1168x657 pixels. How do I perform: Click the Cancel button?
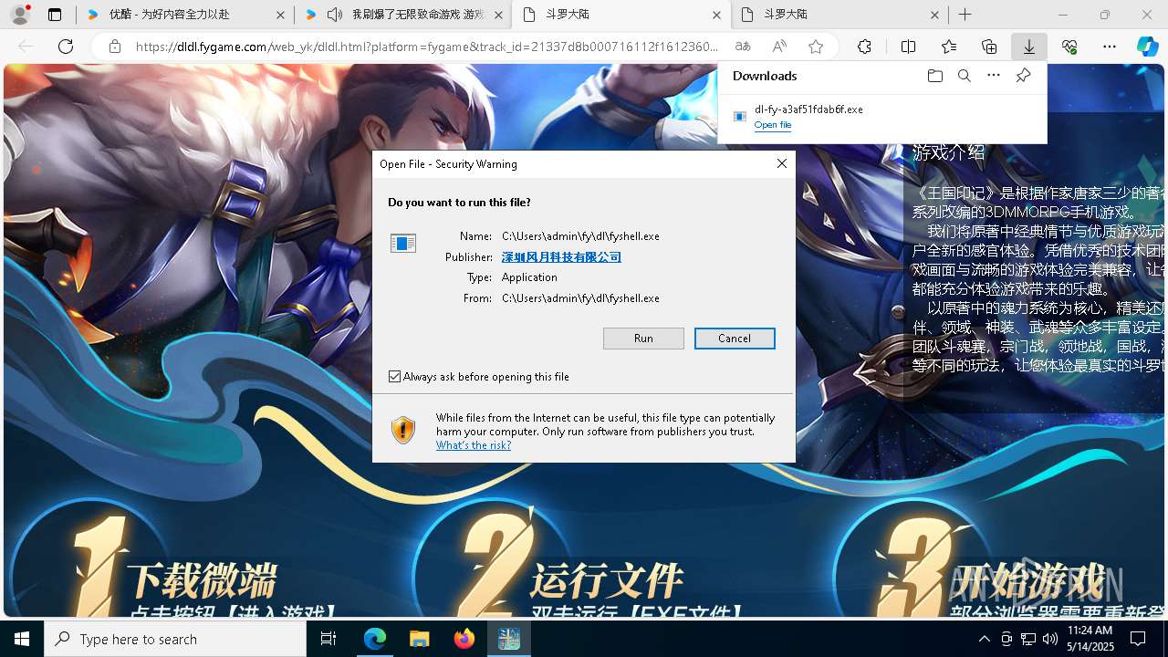point(735,339)
